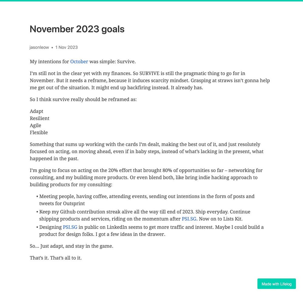
Task: Click the line So I think survive really should be reframed
Action: point(83,99)
